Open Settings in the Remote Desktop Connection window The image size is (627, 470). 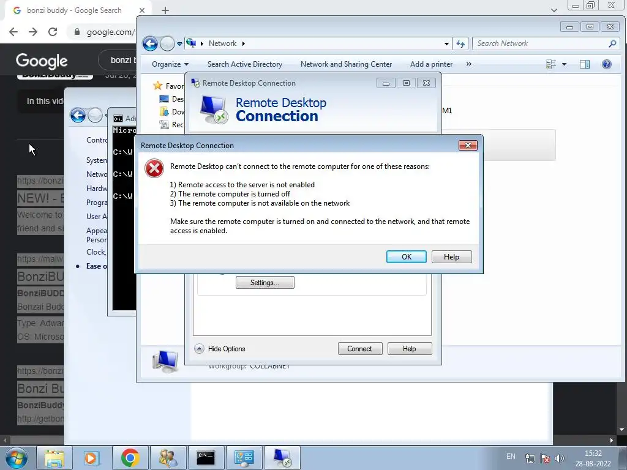point(265,283)
